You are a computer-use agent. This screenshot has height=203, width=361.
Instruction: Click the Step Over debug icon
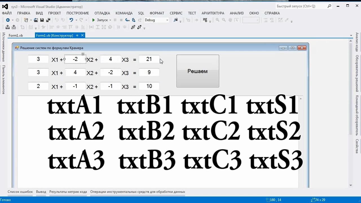[x=134, y=20]
